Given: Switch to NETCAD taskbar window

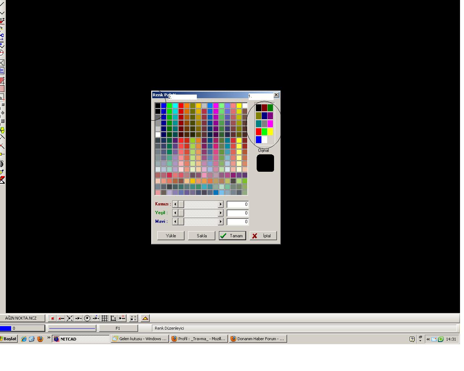Looking at the screenshot, I should click(81, 339).
